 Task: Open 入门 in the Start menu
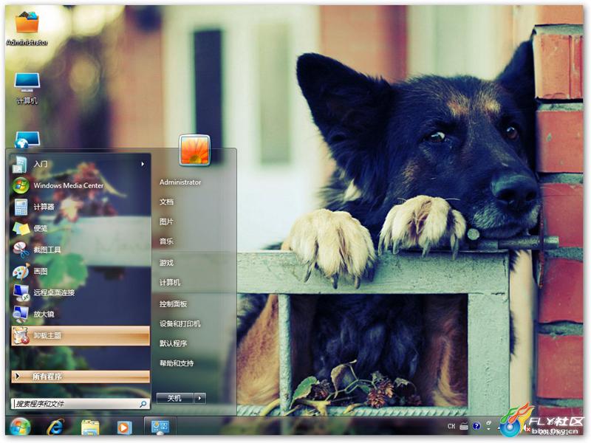pyautogui.click(x=80, y=164)
